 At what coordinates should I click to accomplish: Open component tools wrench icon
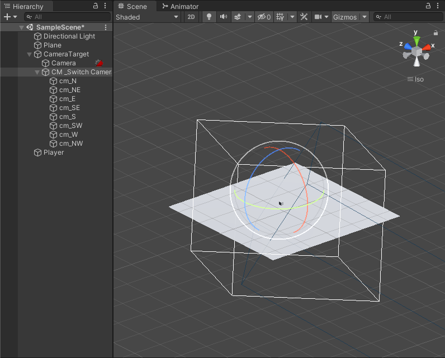tap(304, 17)
